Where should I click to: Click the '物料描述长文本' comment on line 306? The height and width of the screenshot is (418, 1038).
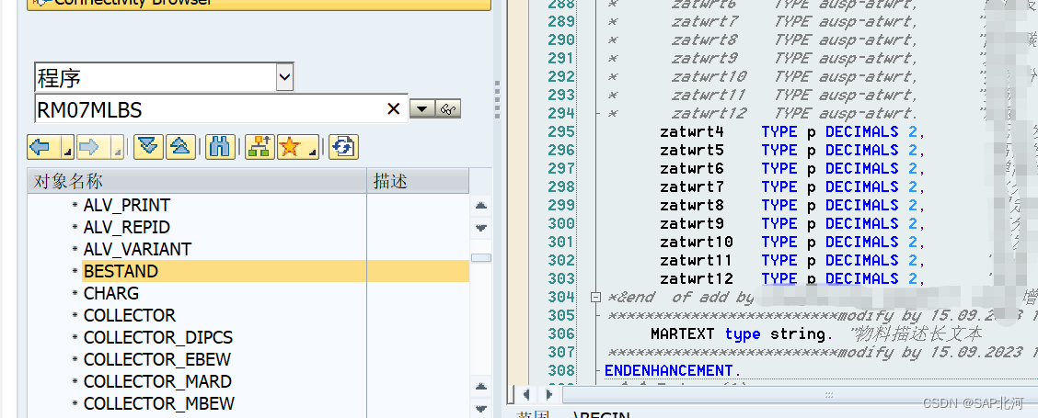click(x=916, y=334)
